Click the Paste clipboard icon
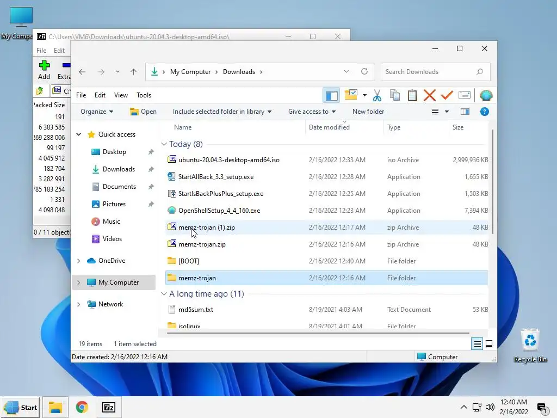This screenshot has height=418, width=557. [412, 95]
